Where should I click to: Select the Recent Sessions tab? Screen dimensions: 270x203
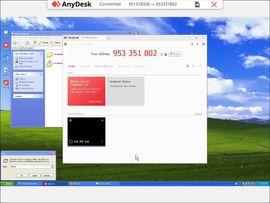click(x=103, y=66)
